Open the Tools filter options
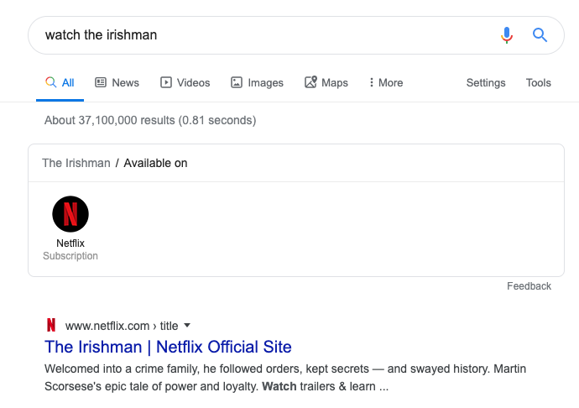 [538, 82]
